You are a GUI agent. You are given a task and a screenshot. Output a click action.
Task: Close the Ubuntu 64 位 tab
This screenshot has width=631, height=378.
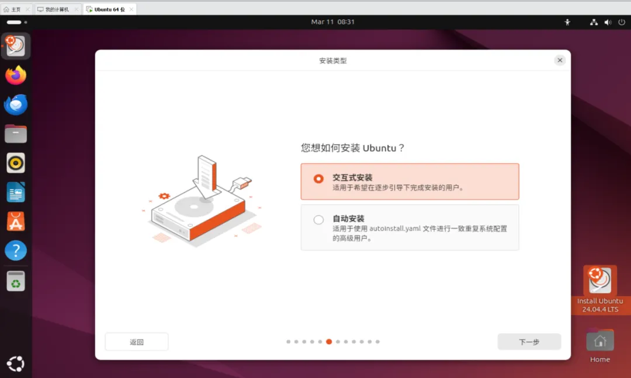point(131,9)
